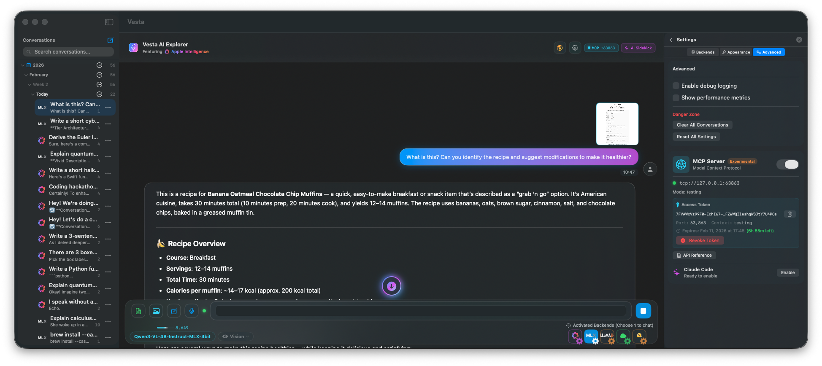Click the globe icon in chat header
The width and height of the screenshot is (822, 366).
pos(560,48)
